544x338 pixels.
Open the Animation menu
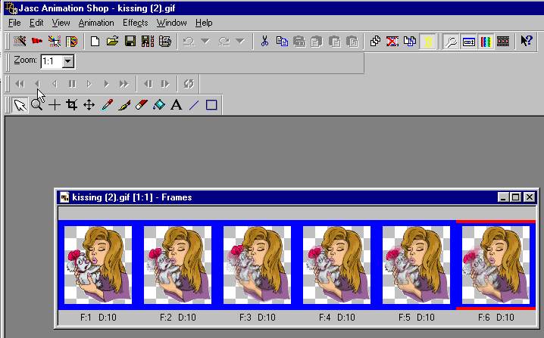click(x=96, y=23)
